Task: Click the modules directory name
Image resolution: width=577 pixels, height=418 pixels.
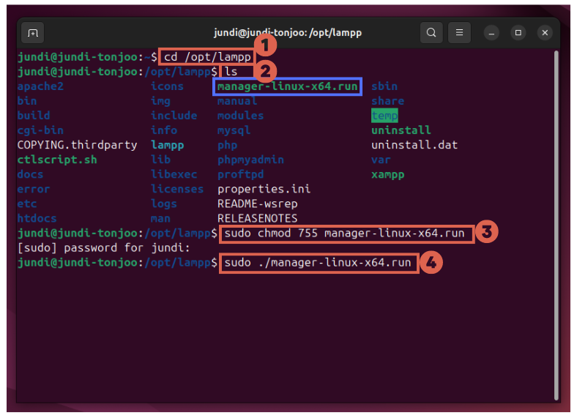Action: (241, 116)
